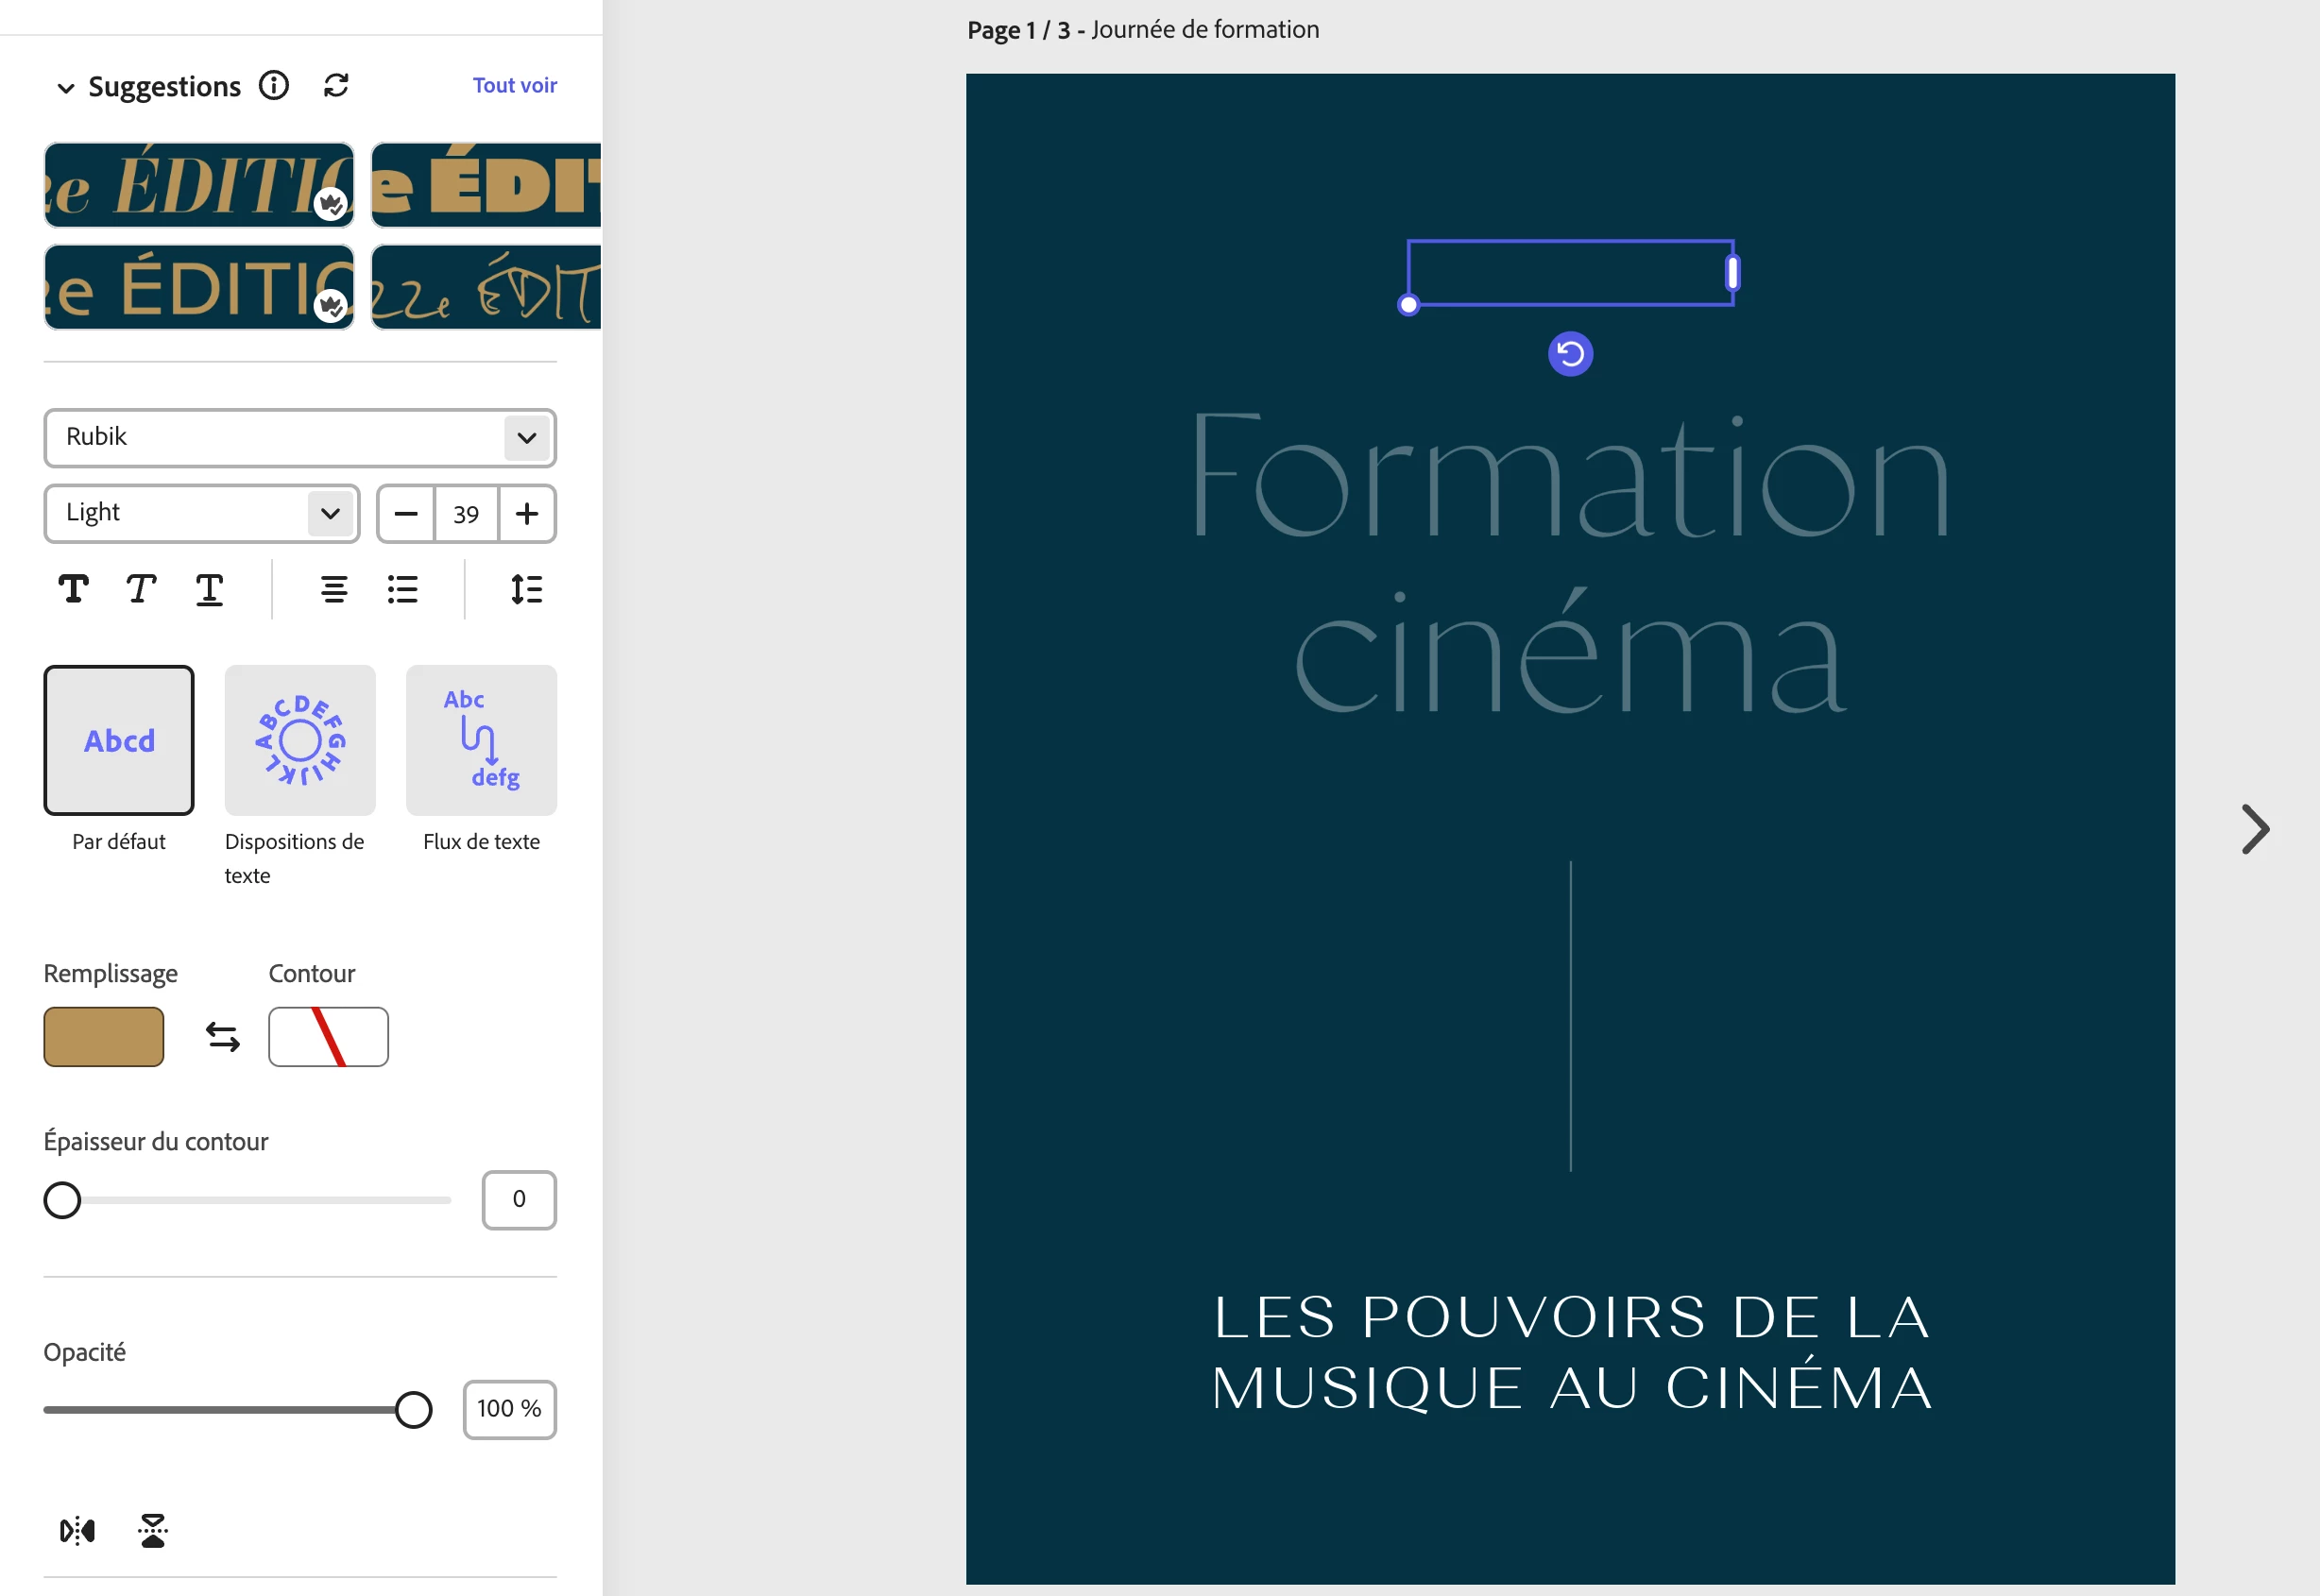Select the Flux de texte option
Image resolution: width=2320 pixels, height=1596 pixels.
click(481, 740)
